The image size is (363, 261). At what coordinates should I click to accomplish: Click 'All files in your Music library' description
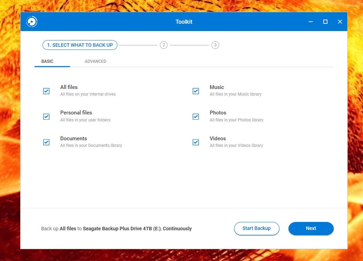[236, 94]
